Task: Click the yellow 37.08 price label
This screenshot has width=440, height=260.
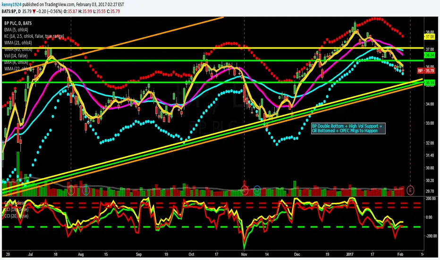Action: tap(430, 37)
